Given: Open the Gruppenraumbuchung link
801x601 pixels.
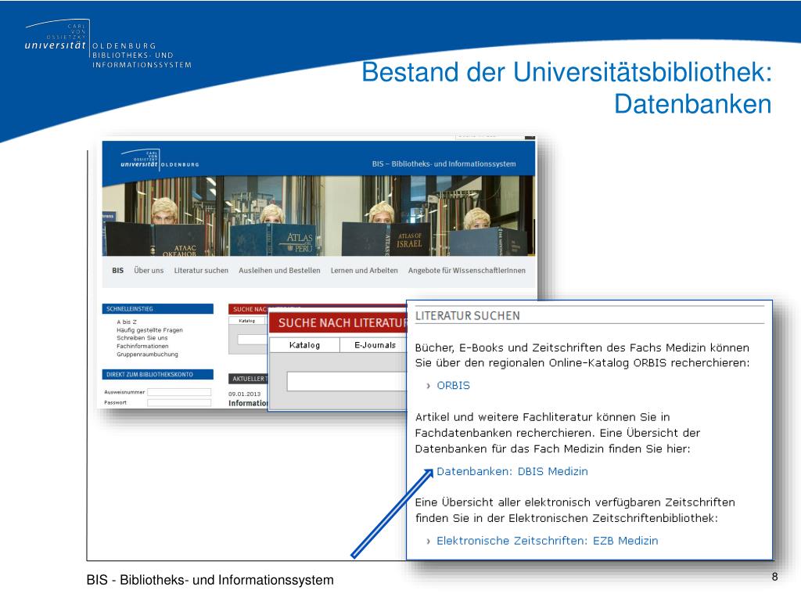Looking at the screenshot, I should click(147, 354).
